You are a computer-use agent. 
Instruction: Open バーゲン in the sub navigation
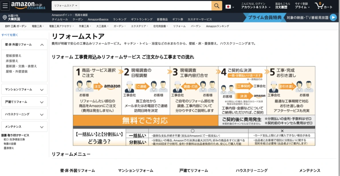[196, 26]
